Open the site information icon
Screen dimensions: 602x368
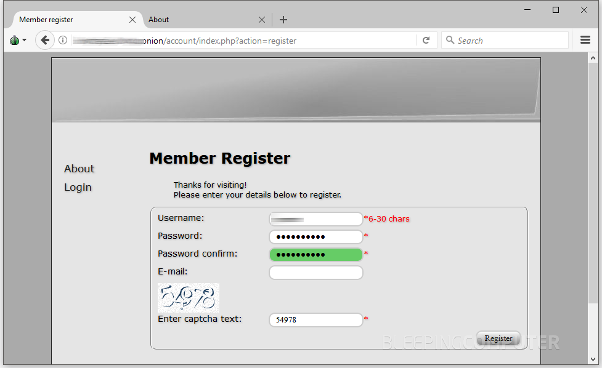point(63,41)
